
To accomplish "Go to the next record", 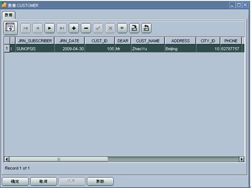I will 50,28.
